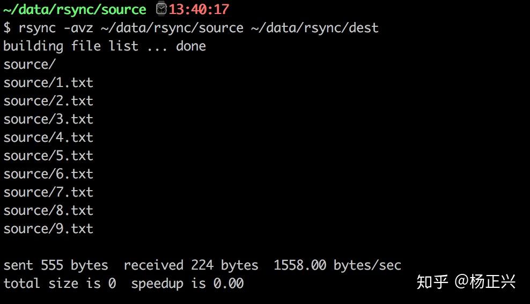Click the 知乎 @杨正兴 watermark
The width and height of the screenshot is (530, 304).
[466, 281]
